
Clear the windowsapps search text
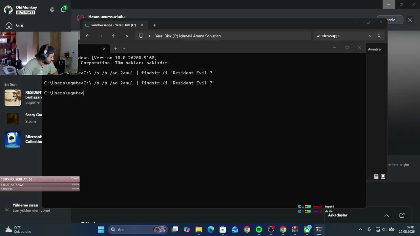coord(369,36)
